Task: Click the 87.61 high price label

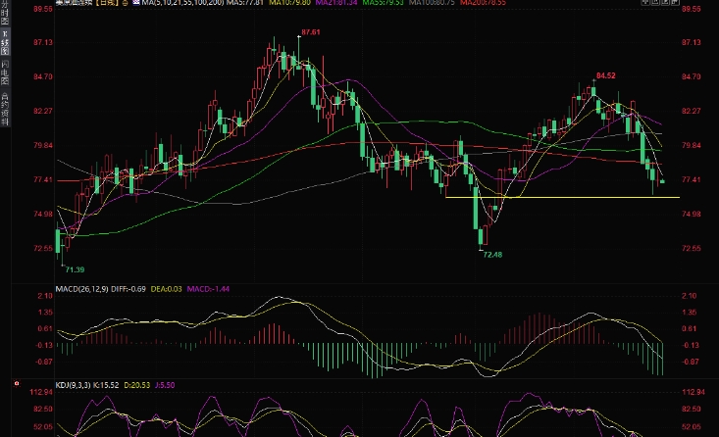Action: pyautogui.click(x=310, y=32)
